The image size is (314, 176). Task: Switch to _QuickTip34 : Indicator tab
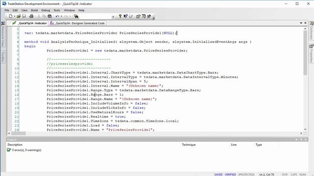click(29, 23)
